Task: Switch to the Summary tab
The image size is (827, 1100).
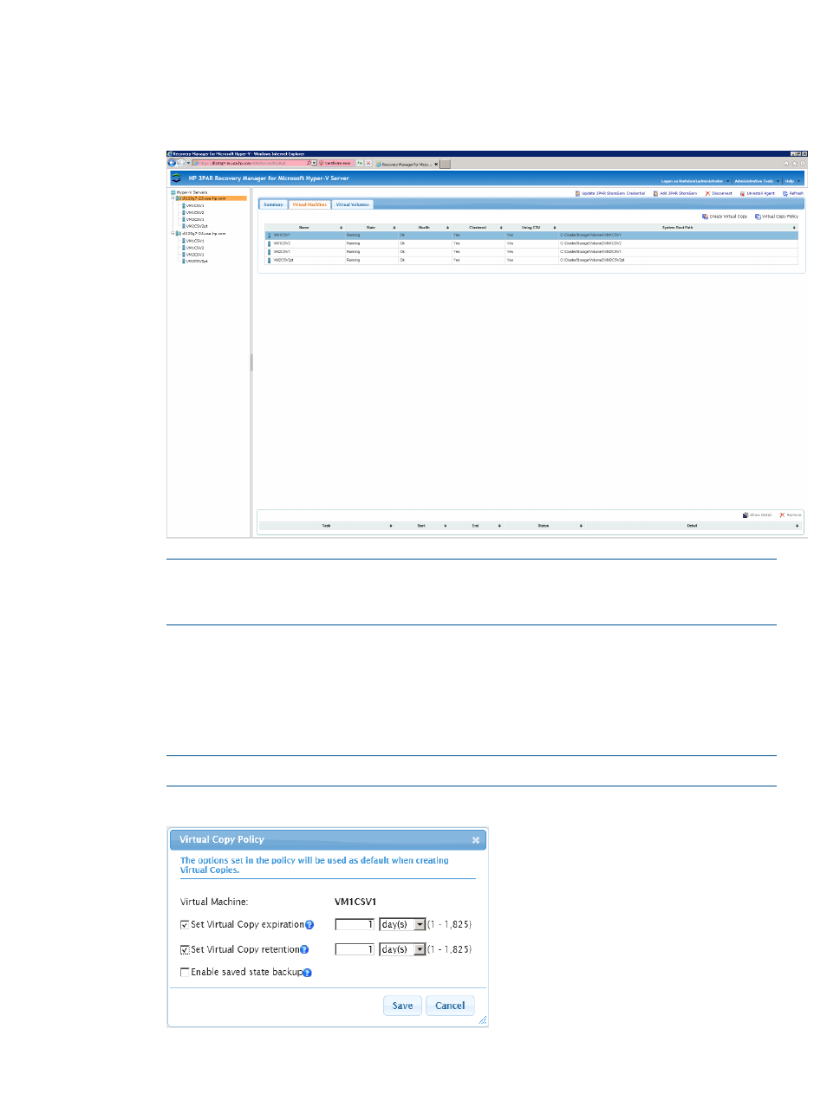Action: tap(273, 205)
